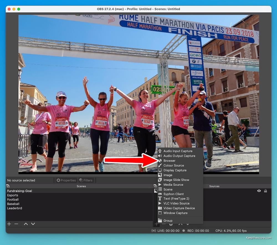Click the Sources panel header
The width and height of the screenshot is (277, 245).
(x=214, y=186)
